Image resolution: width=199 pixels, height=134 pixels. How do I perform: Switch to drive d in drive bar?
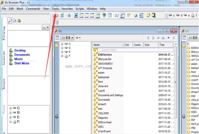179,15
